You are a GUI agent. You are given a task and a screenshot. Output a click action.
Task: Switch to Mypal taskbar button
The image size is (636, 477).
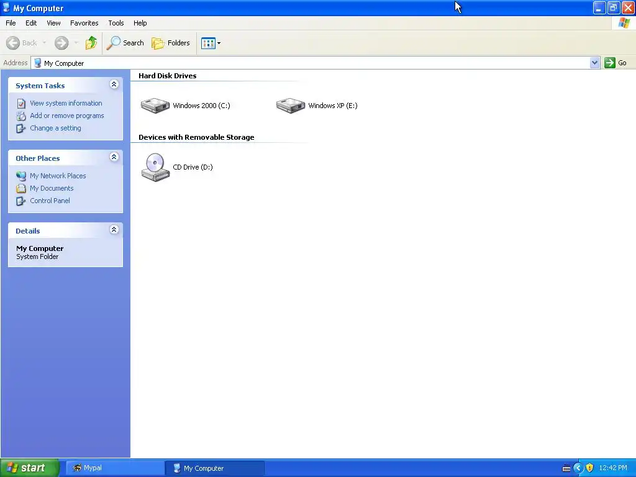click(115, 468)
